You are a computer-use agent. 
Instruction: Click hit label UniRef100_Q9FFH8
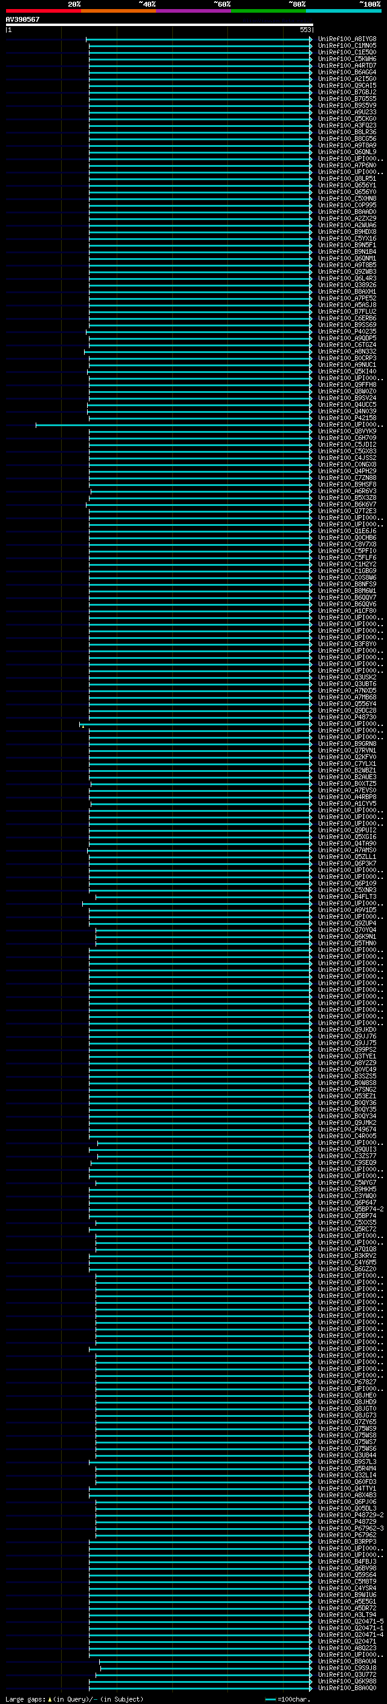pyautogui.click(x=347, y=385)
